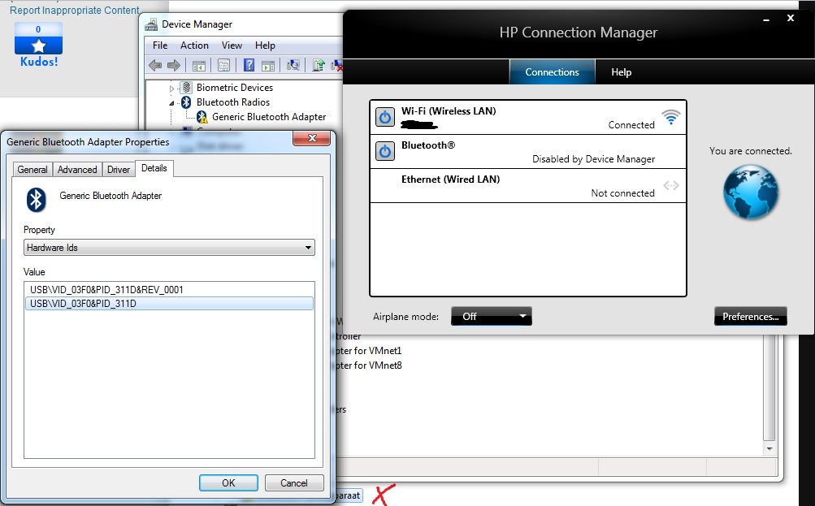This screenshot has height=506, width=815.
Task: Click the show/hide console tree toolbar icon
Action: tap(199, 66)
